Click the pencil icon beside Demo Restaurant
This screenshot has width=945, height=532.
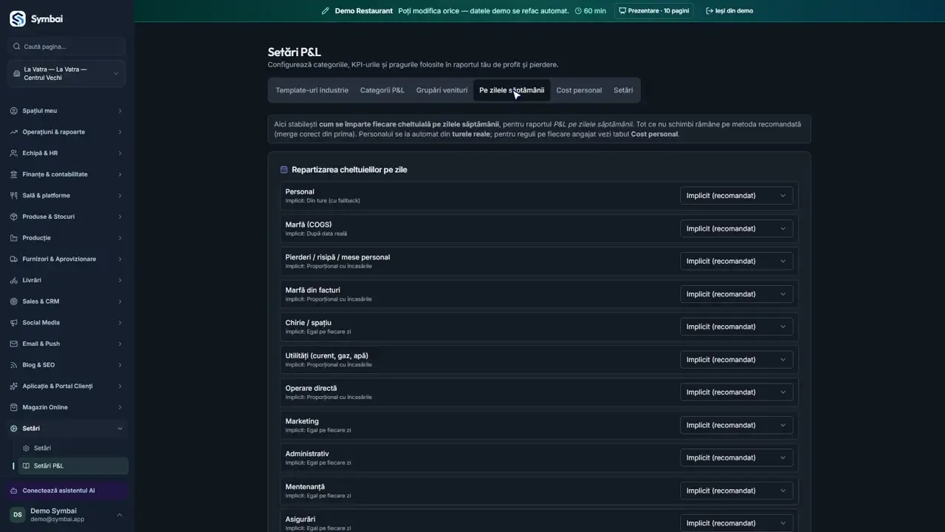tap(325, 11)
